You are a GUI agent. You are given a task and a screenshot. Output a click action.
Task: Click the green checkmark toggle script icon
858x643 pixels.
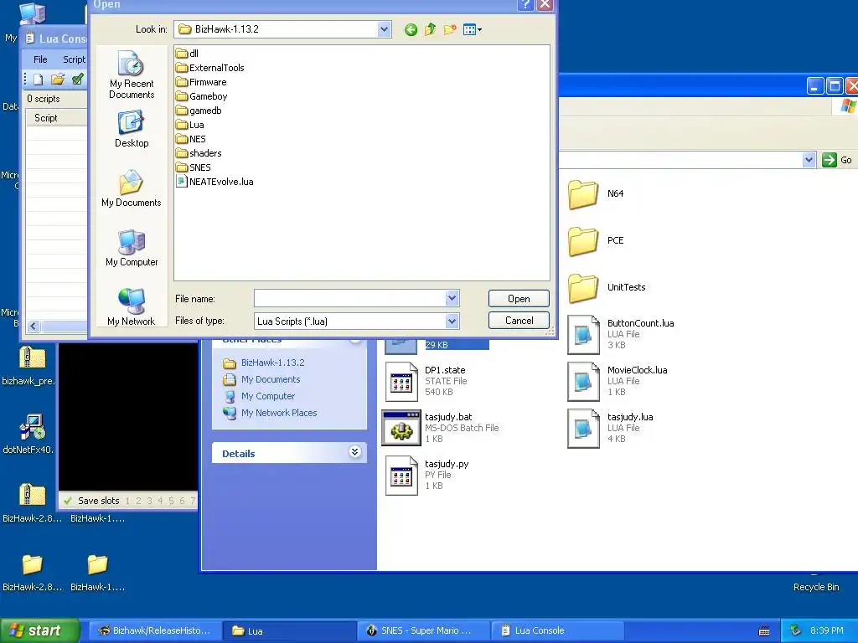[78, 80]
